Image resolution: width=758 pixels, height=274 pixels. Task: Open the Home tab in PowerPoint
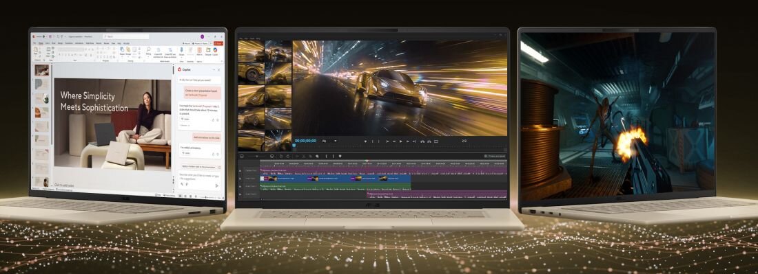41,43
